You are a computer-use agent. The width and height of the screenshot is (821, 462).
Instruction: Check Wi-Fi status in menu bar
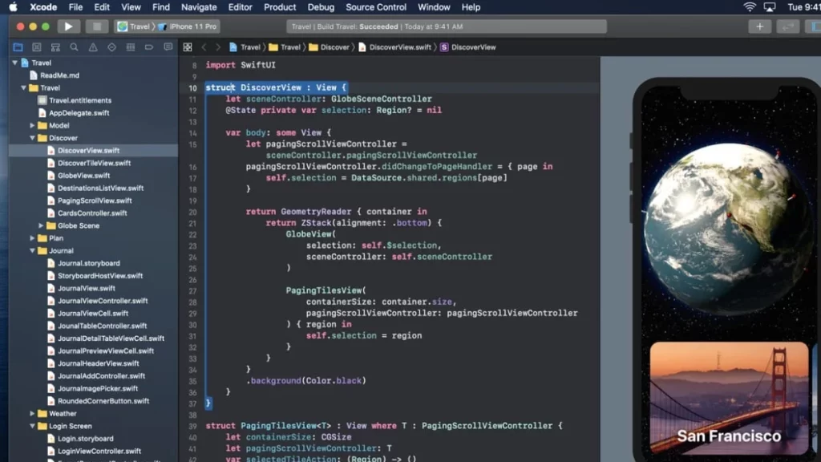pos(750,7)
